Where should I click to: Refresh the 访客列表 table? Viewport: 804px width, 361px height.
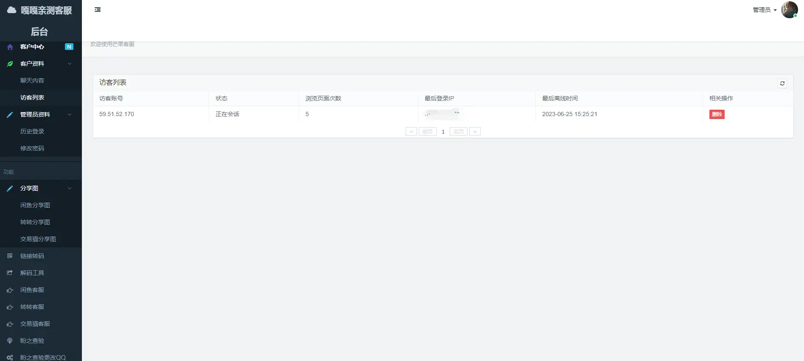pyautogui.click(x=782, y=83)
